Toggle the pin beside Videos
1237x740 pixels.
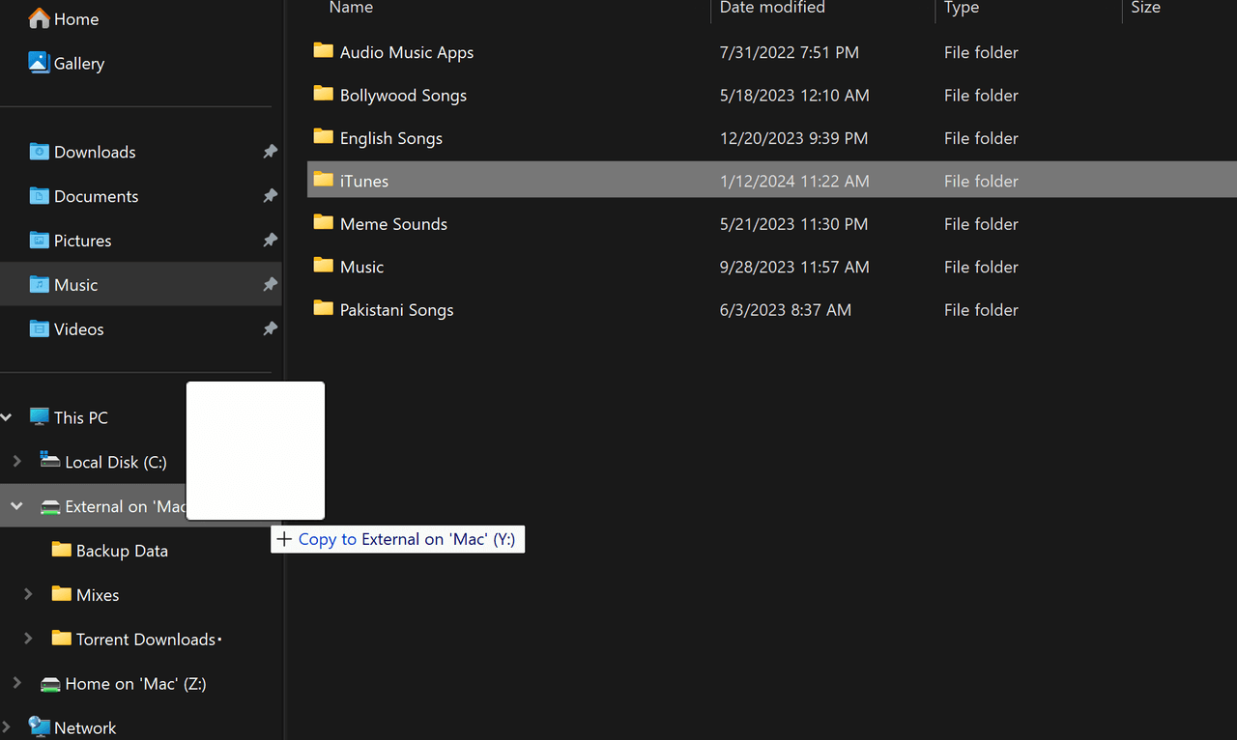click(x=271, y=329)
